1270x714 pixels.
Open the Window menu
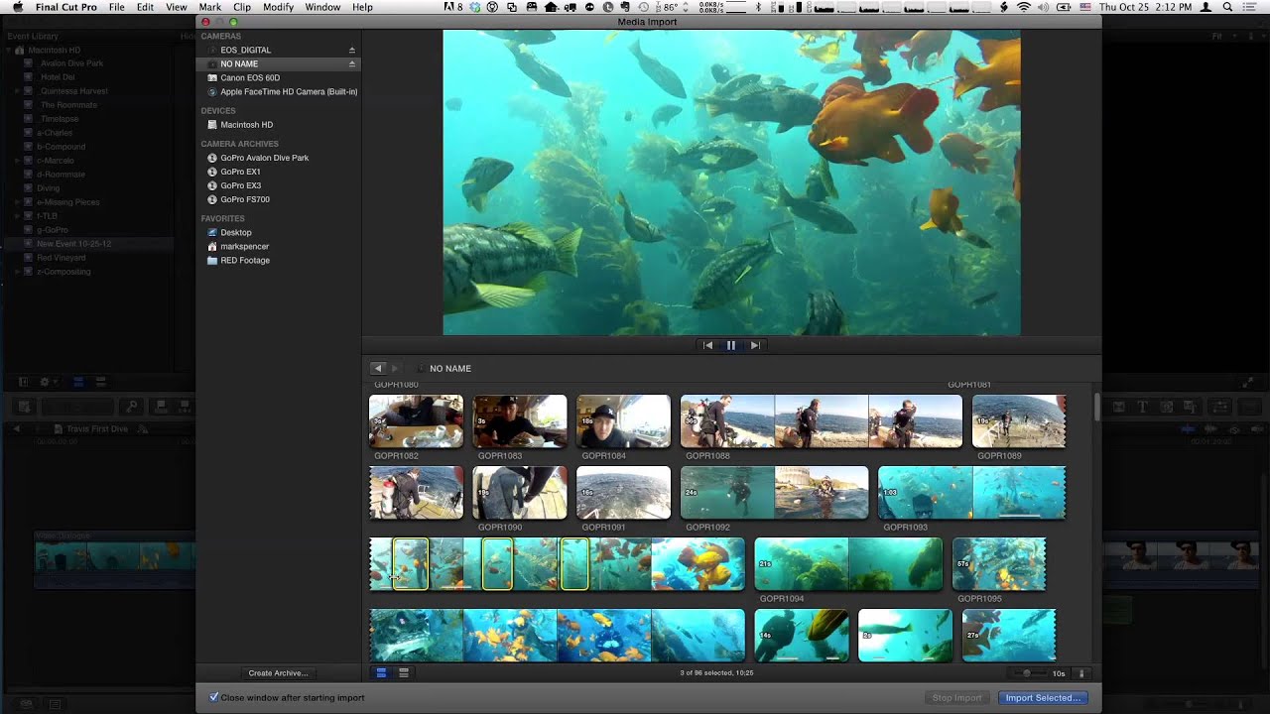coord(322,7)
